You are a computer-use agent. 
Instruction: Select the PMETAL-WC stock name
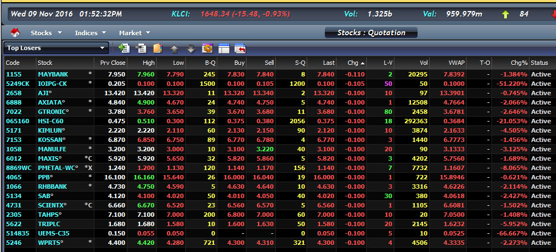click(58, 167)
